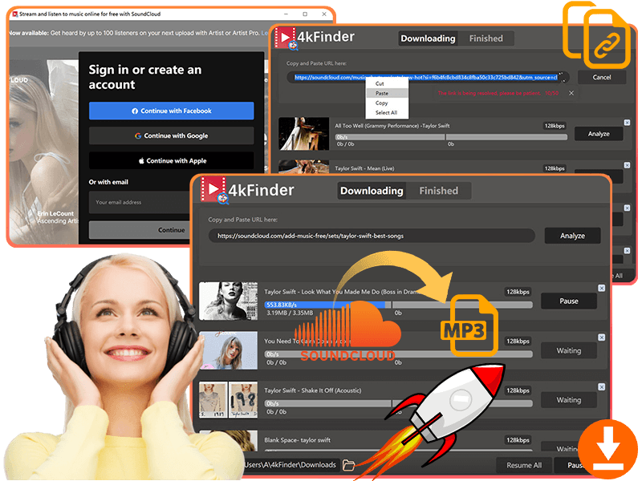Click Resume All at the bottom

point(524,465)
